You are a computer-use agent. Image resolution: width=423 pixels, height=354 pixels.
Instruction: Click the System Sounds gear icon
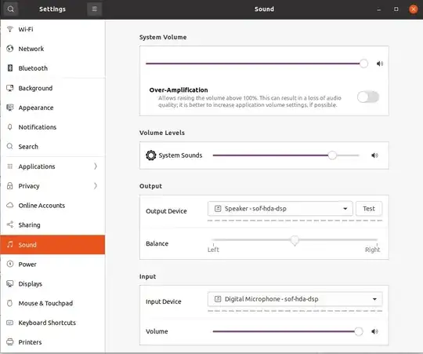pyautogui.click(x=151, y=155)
